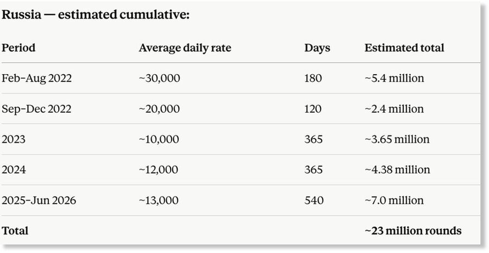Select the '180' days cell
The height and width of the screenshot is (253, 489).
point(313,78)
